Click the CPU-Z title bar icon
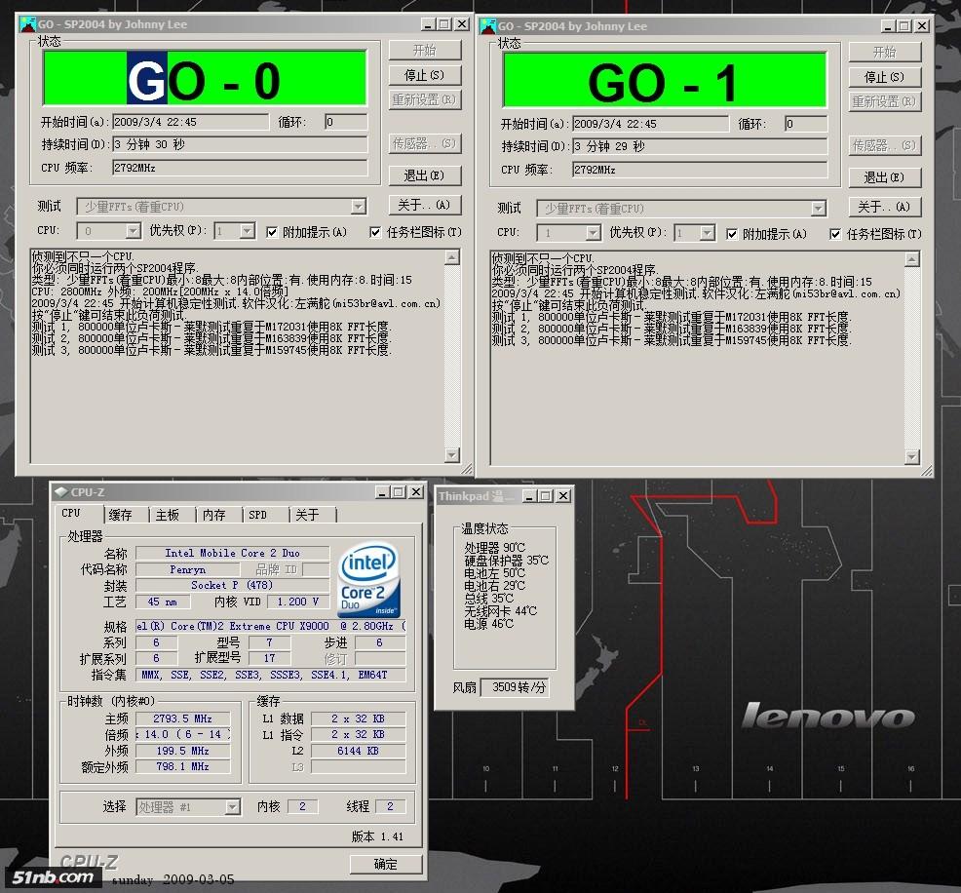The width and height of the screenshot is (961, 893). 59,492
